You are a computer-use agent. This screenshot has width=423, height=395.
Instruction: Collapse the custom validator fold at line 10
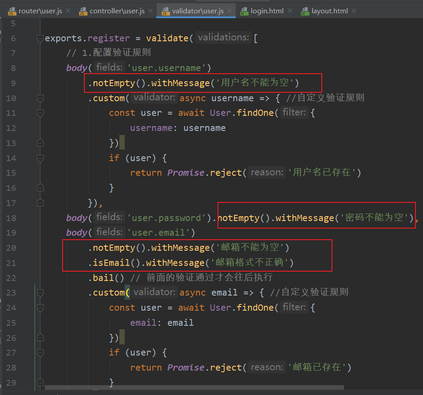(x=40, y=99)
